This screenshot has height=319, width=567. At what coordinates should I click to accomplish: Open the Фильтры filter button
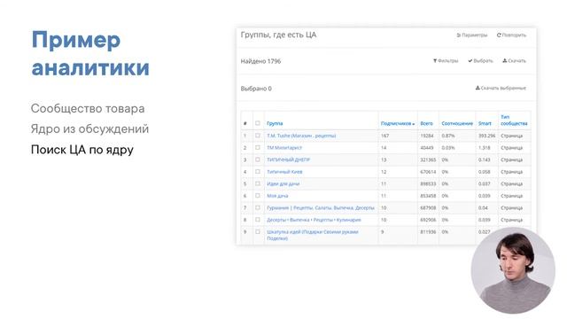(446, 61)
